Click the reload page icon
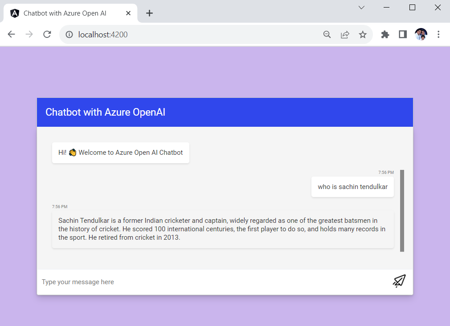450x326 pixels. point(47,34)
